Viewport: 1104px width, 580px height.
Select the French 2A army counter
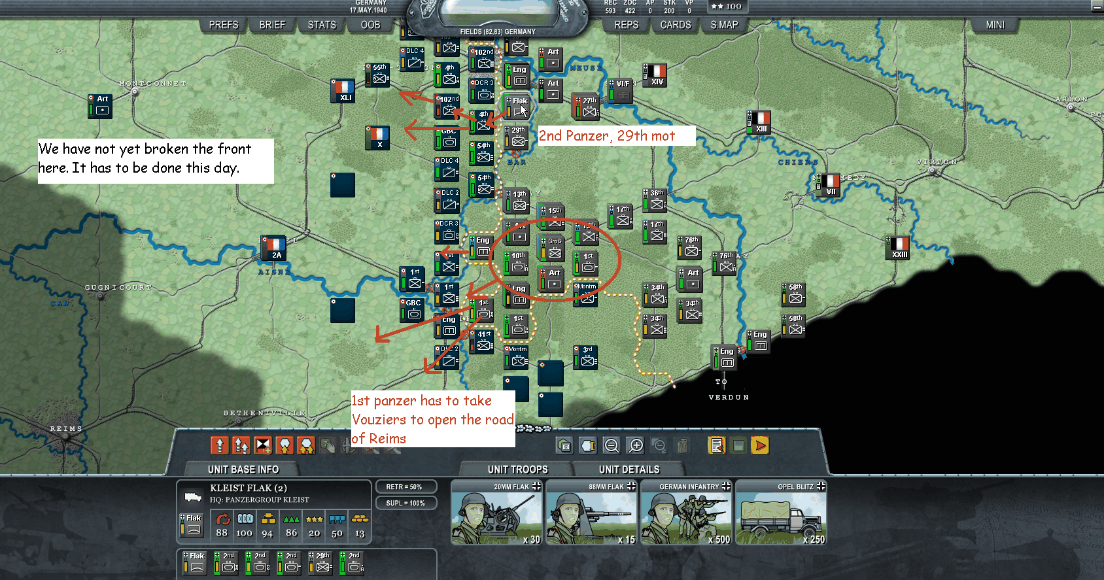(x=273, y=248)
